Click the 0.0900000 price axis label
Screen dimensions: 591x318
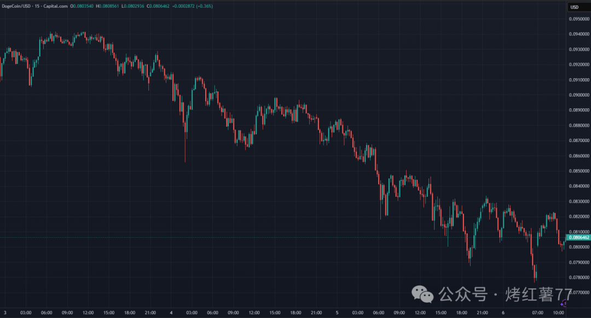tap(579, 95)
